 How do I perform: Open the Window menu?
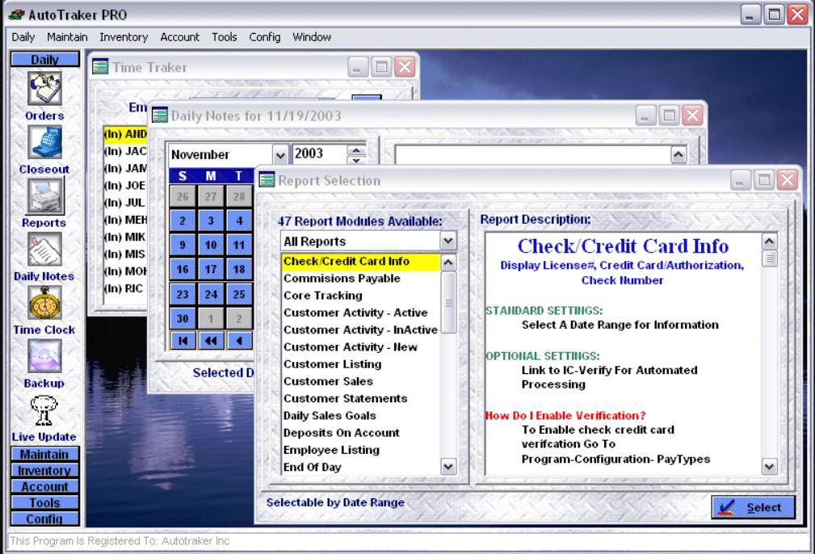click(x=311, y=36)
